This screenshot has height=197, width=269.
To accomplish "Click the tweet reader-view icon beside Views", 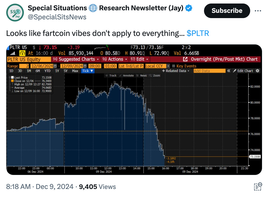I will coord(258,187).
